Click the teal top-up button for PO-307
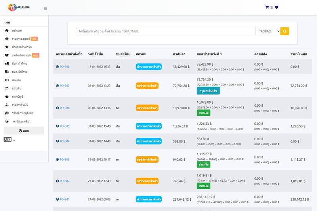 coord(208,91)
